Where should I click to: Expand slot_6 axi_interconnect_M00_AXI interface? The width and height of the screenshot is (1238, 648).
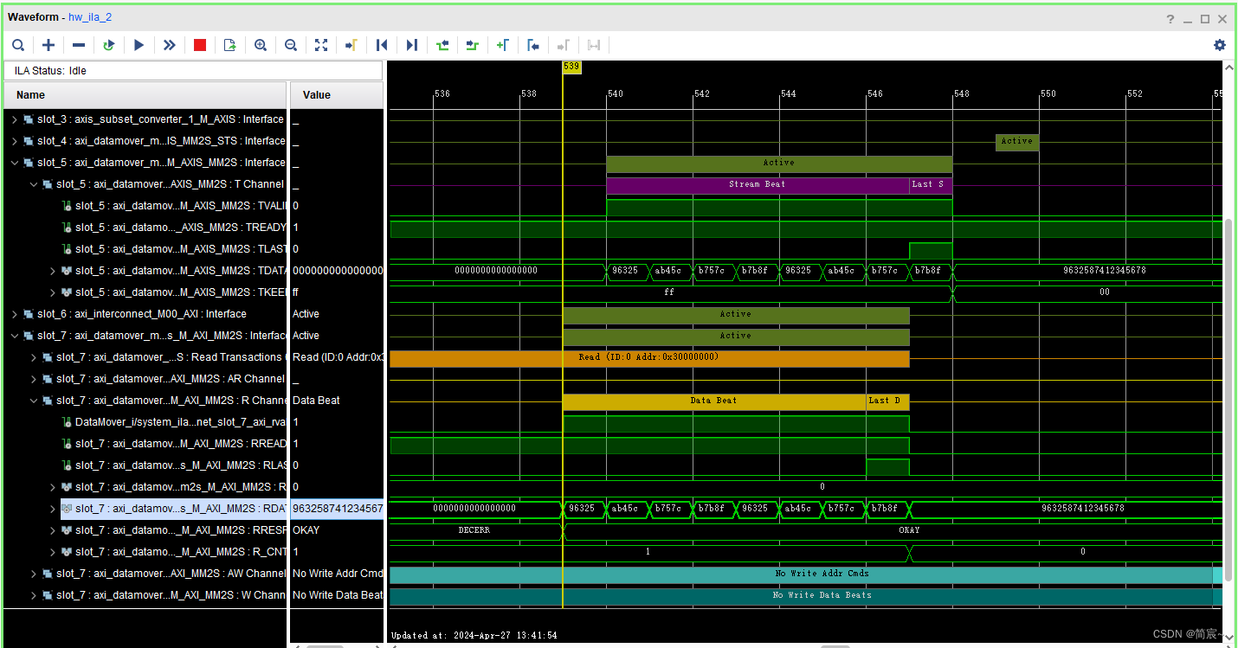pyautogui.click(x=14, y=314)
